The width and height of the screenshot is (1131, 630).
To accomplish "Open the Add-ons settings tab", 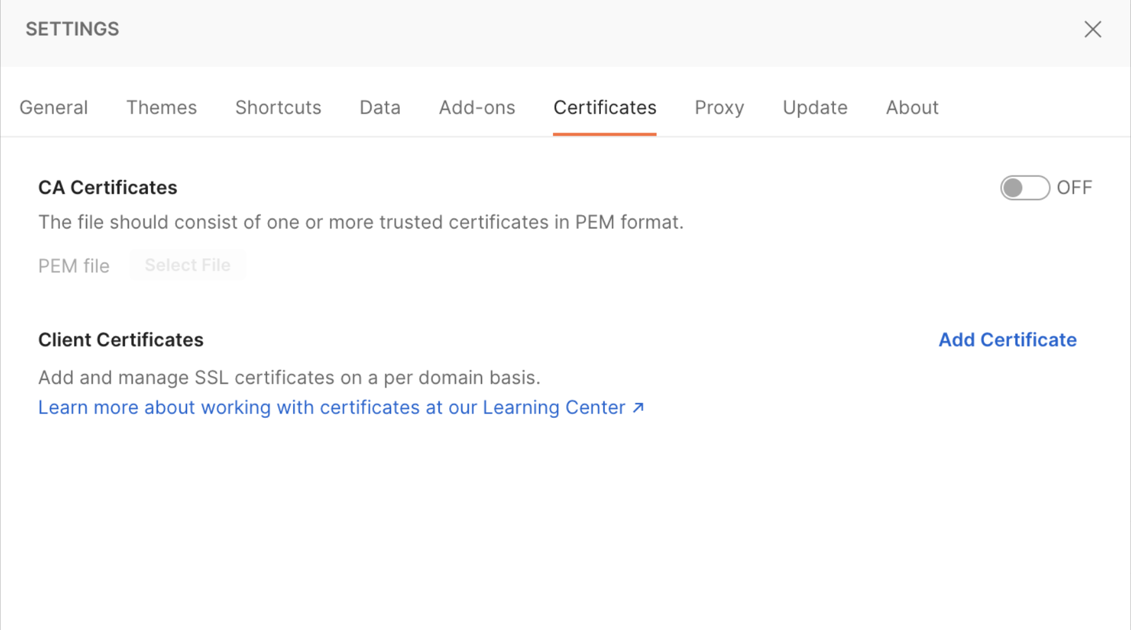I will tap(477, 107).
